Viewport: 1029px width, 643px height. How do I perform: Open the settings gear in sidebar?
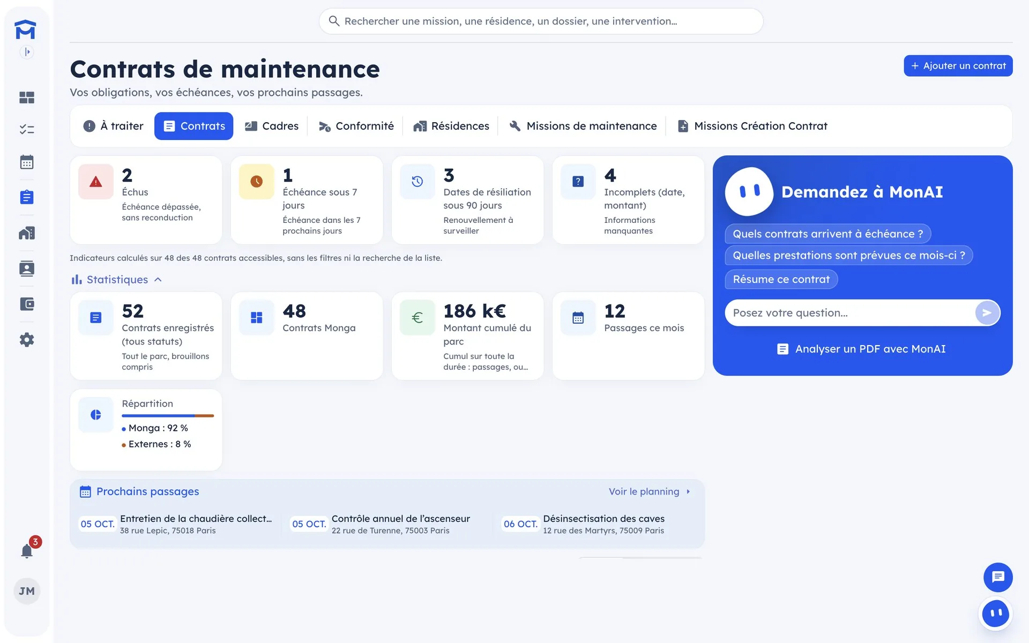[27, 340]
